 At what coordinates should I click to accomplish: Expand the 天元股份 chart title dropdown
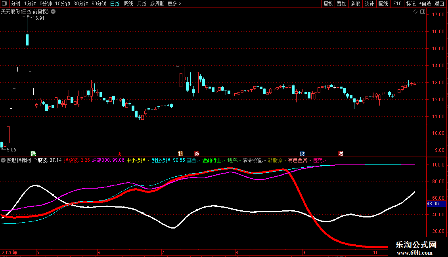click(53, 12)
